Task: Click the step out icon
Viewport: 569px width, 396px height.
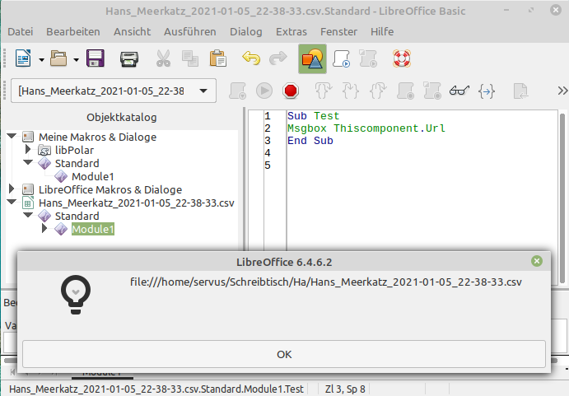Action: (x=378, y=91)
